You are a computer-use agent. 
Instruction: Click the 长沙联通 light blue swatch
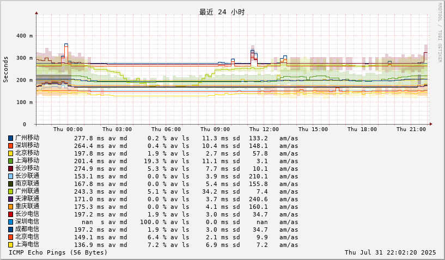click(x=10, y=176)
